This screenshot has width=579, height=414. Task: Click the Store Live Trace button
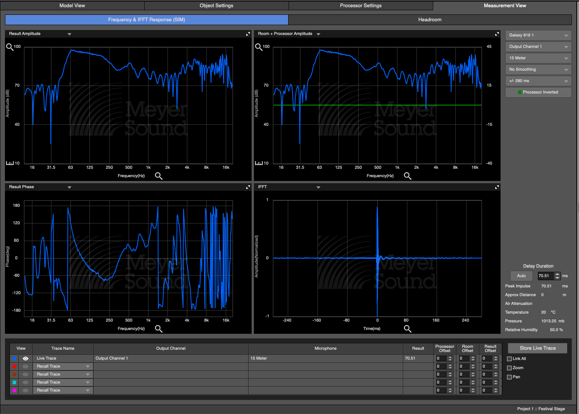538,348
